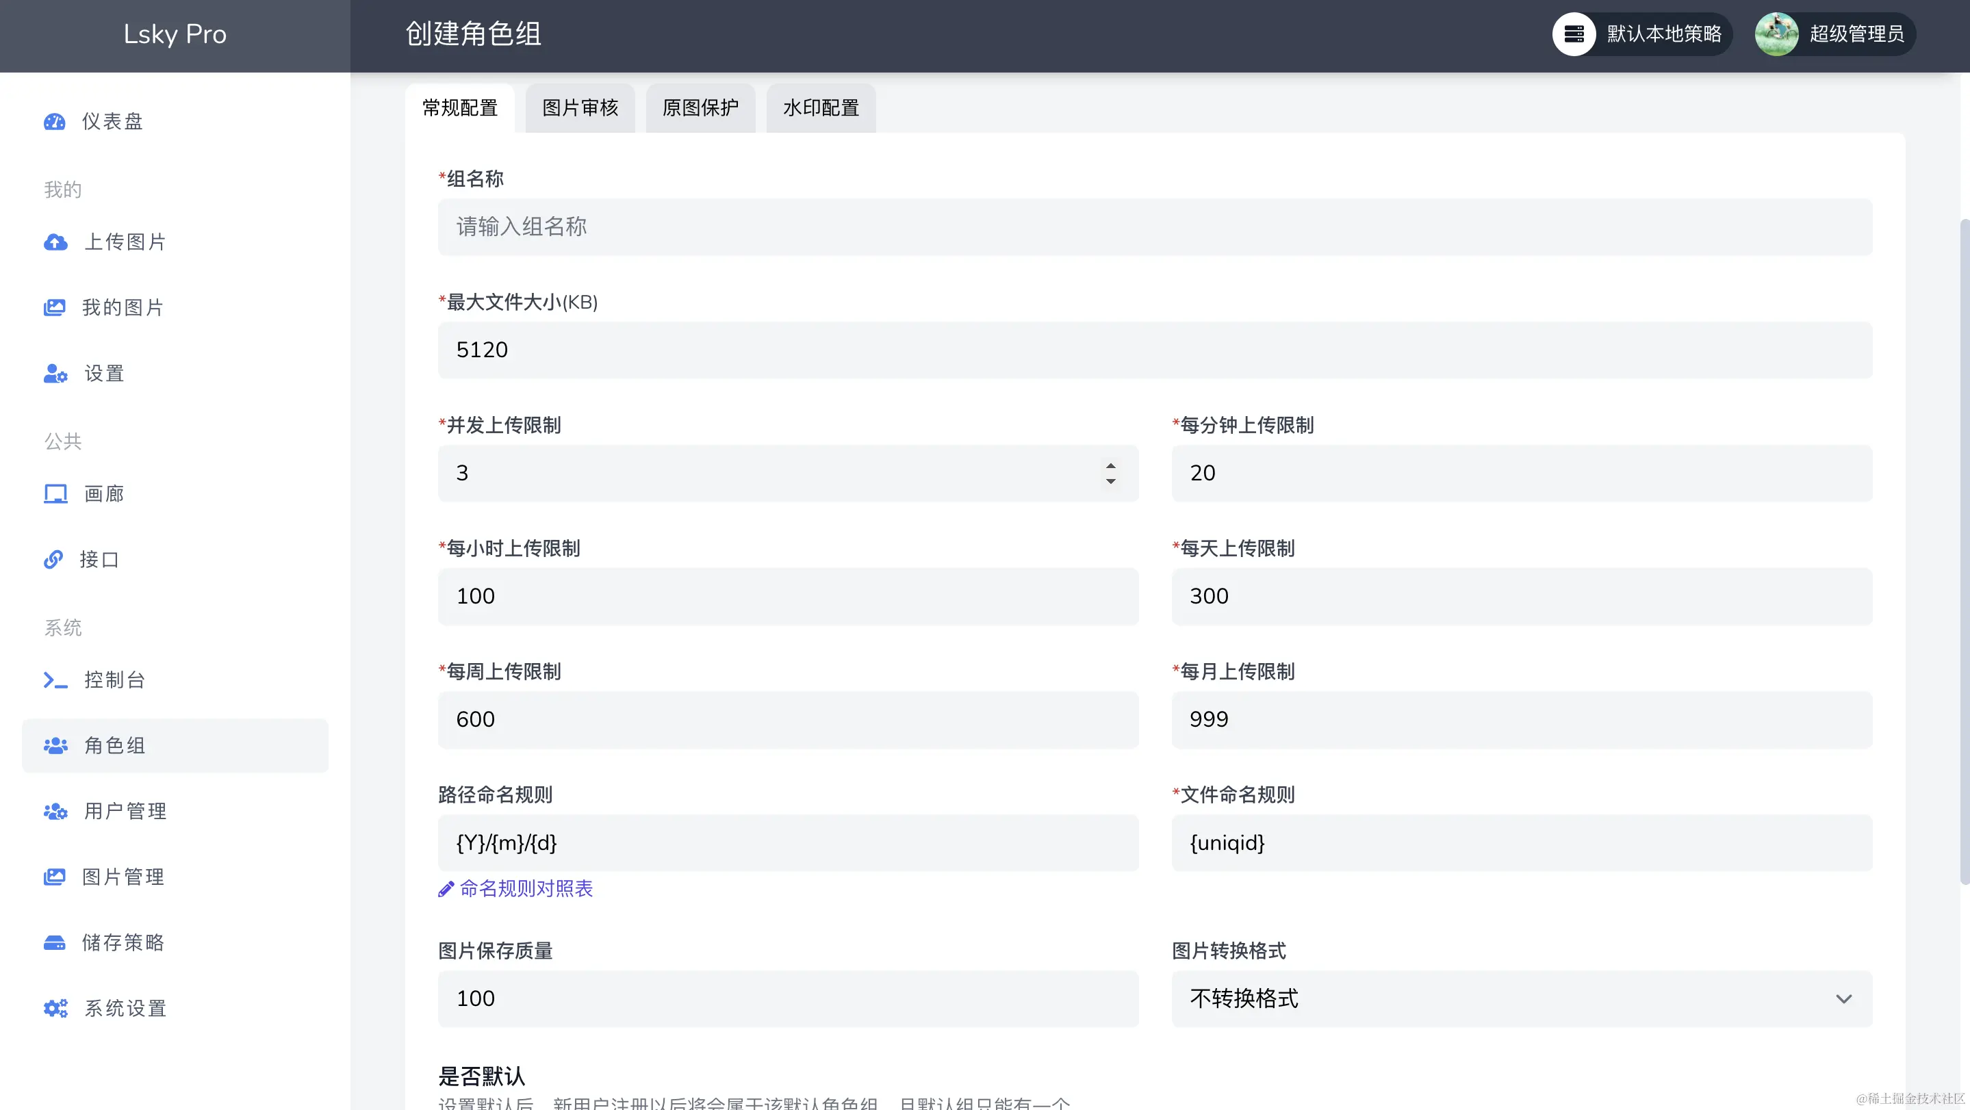Expand the 不转换格式 chevron arrow
1970x1110 pixels.
pyautogui.click(x=1844, y=998)
